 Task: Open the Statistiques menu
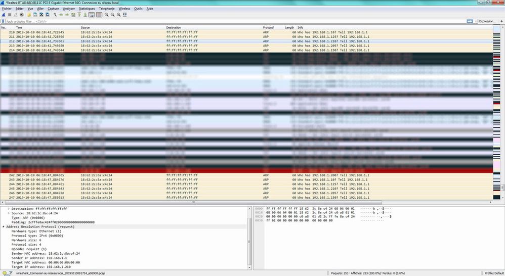point(87,9)
